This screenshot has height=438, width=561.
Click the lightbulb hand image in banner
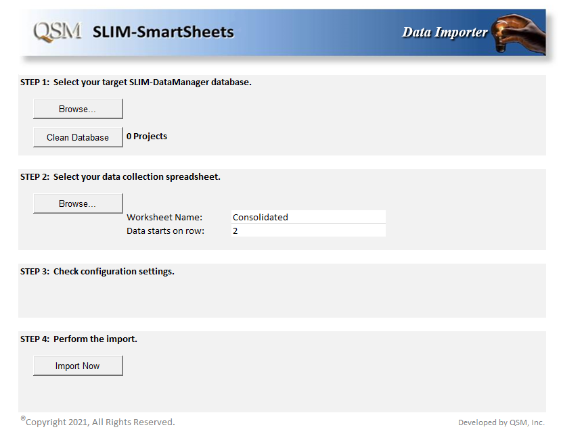click(x=518, y=34)
